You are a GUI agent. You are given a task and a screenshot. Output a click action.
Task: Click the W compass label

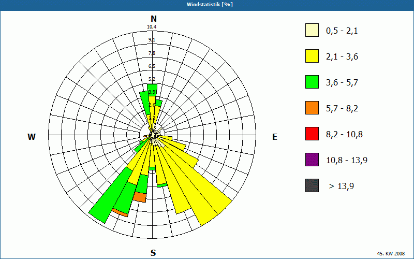(32, 137)
